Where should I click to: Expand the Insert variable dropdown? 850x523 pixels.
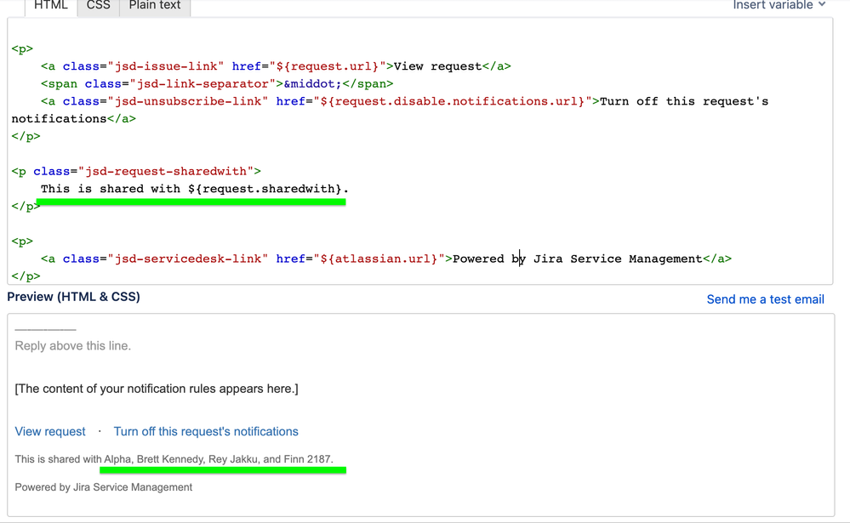[x=779, y=5]
